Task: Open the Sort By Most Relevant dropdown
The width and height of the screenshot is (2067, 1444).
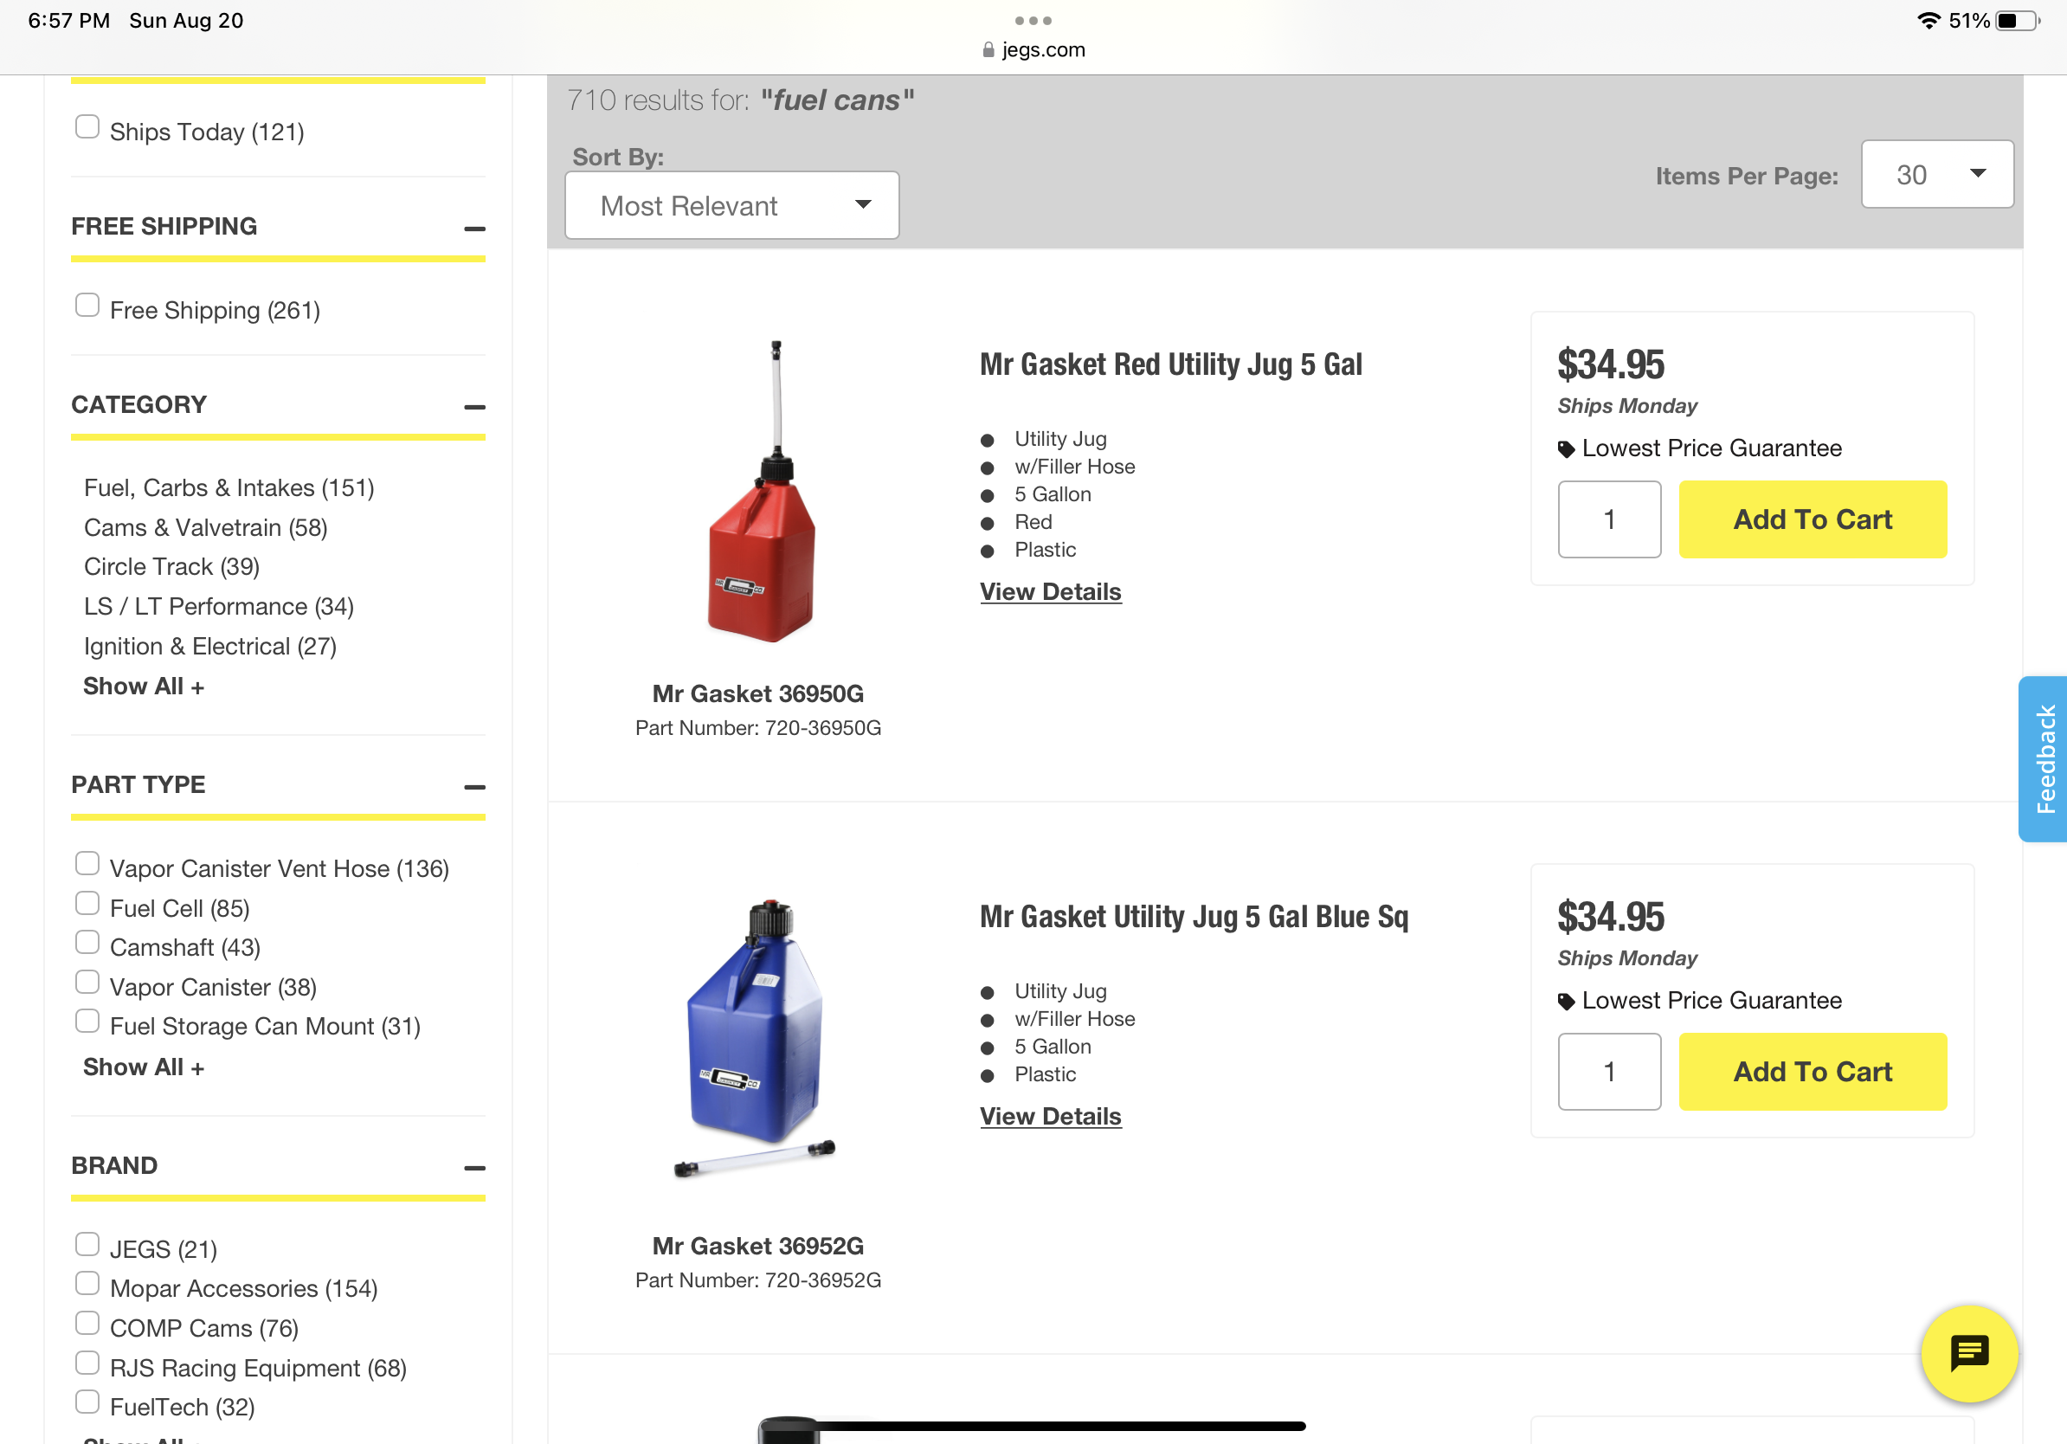Action: [x=731, y=205]
